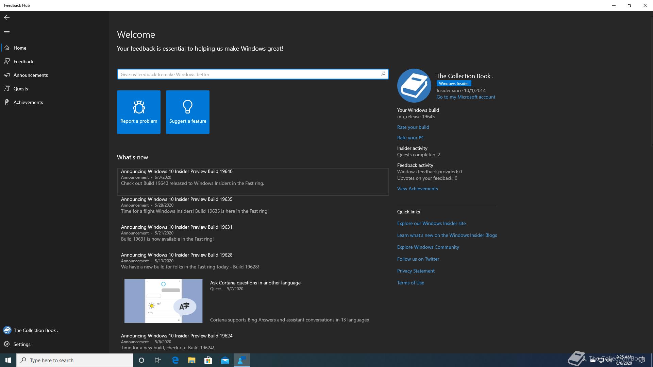Open the Feedback section
The height and width of the screenshot is (367, 653).
(54, 62)
